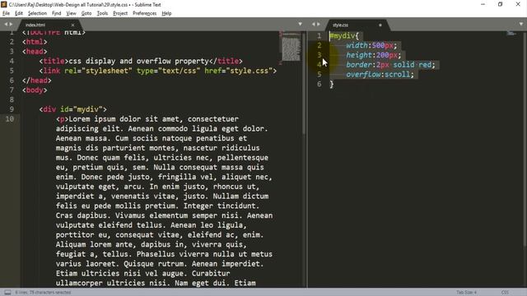
Task: Open the Find menu
Action: [x=57, y=13]
